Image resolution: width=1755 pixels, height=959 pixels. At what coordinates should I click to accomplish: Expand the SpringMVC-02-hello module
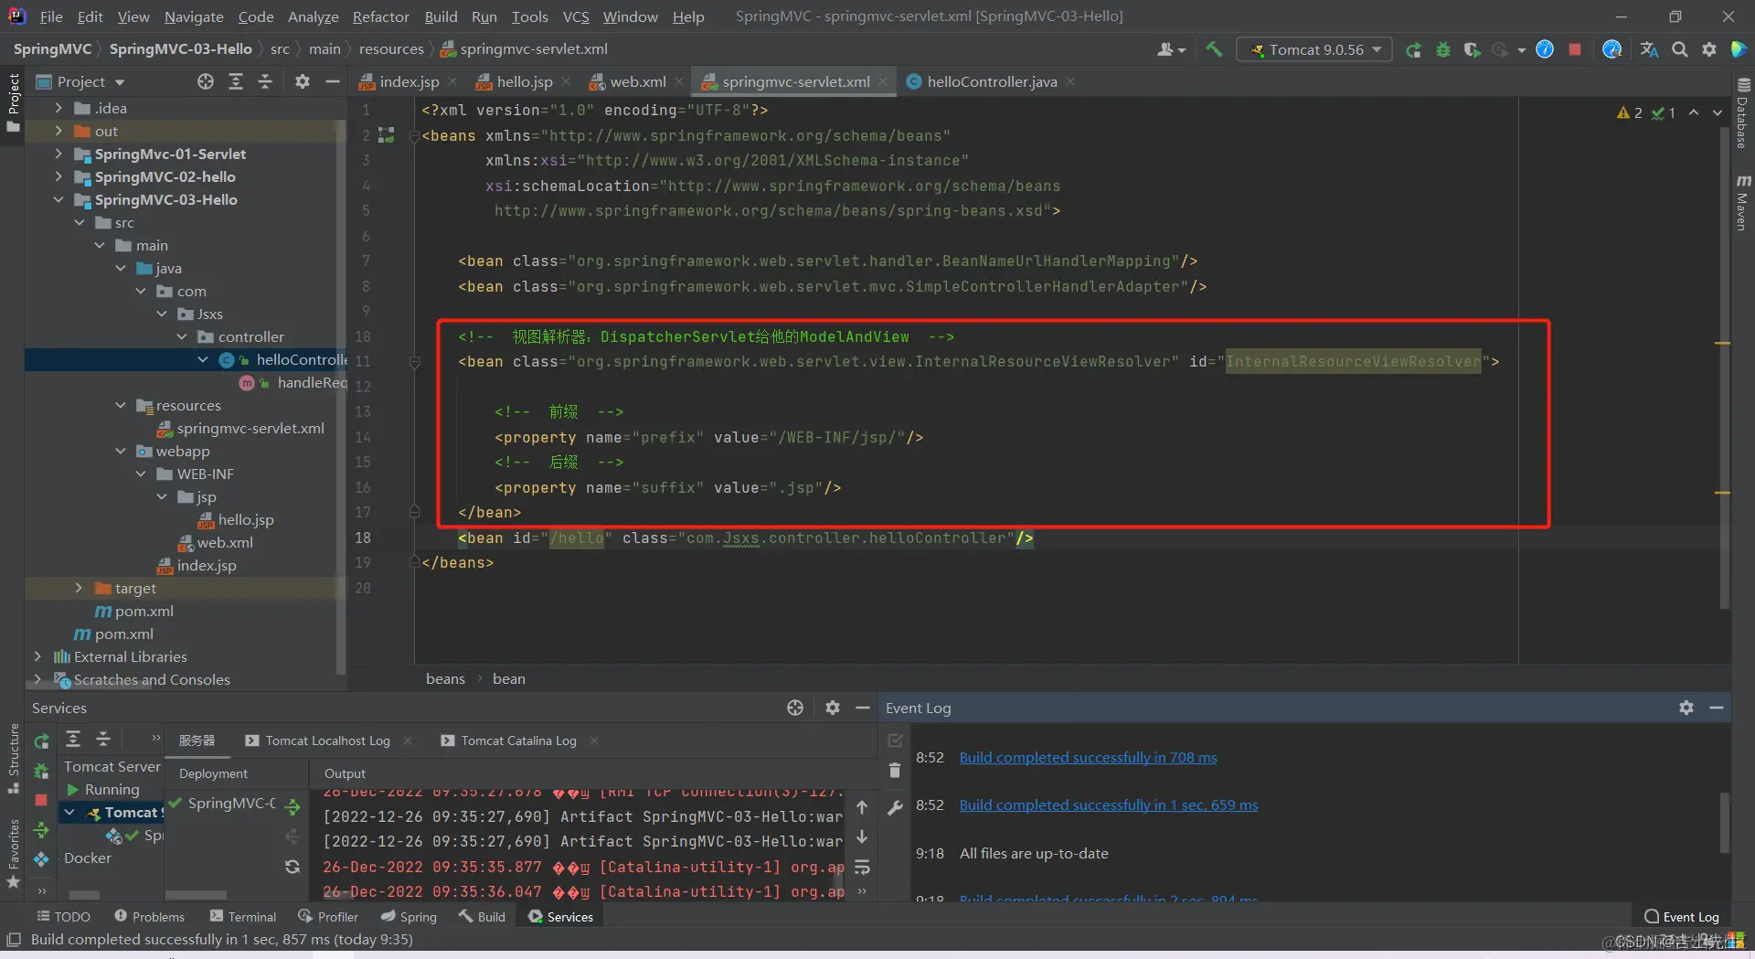pyautogui.click(x=58, y=176)
